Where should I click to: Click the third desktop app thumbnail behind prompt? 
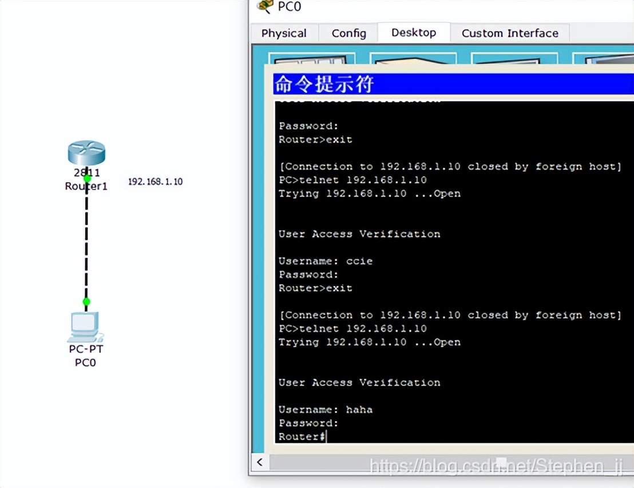coord(514,58)
